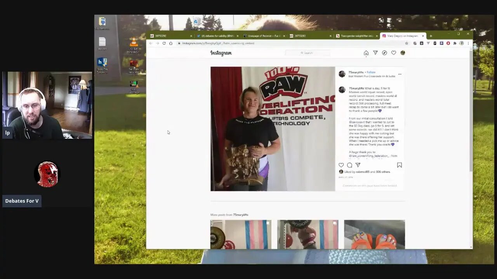Open Best Western Plus Crossroads location link
Screen dimensions: 497x279
pyautogui.click(x=372, y=76)
